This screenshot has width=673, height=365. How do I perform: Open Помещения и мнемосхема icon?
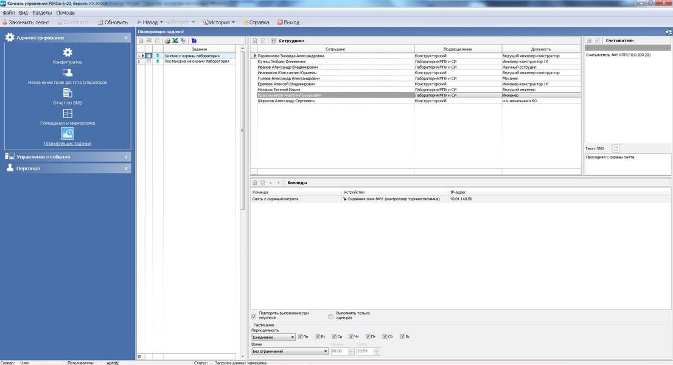pyautogui.click(x=68, y=114)
